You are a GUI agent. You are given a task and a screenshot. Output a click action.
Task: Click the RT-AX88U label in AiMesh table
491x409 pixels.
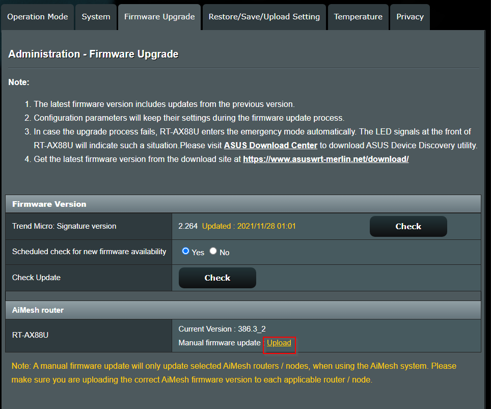(x=31, y=335)
